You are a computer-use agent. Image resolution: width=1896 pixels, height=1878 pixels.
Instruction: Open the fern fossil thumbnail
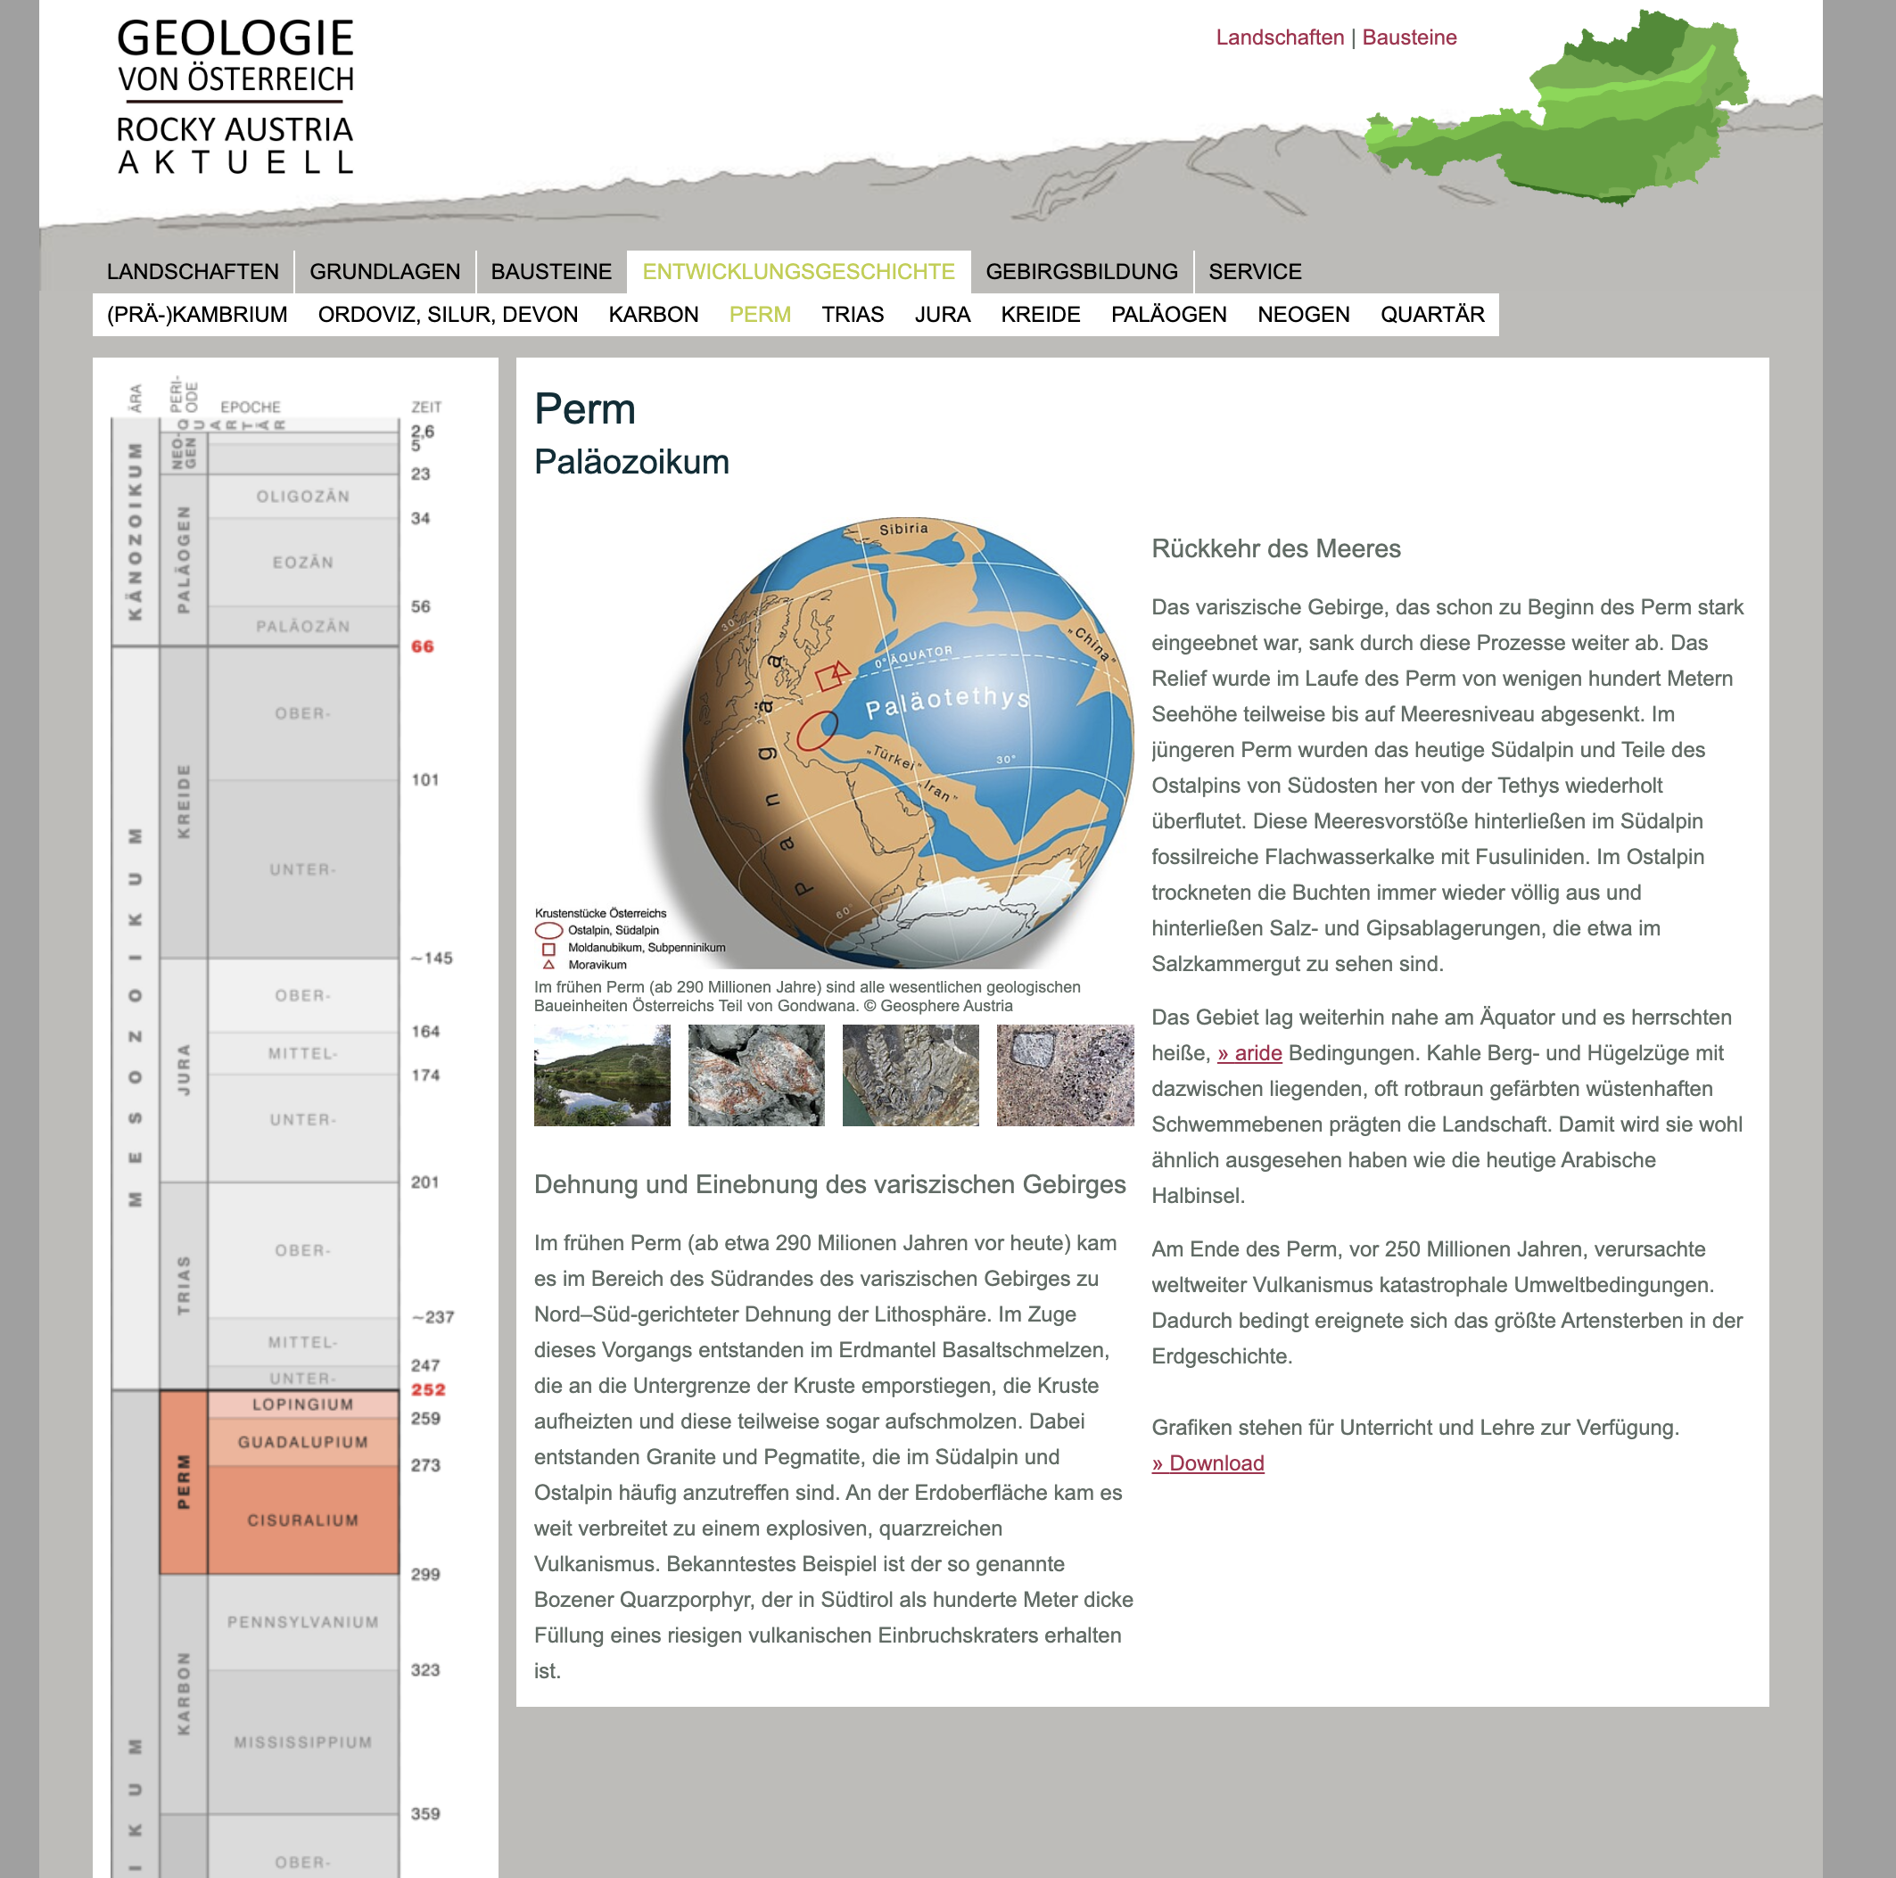910,1075
